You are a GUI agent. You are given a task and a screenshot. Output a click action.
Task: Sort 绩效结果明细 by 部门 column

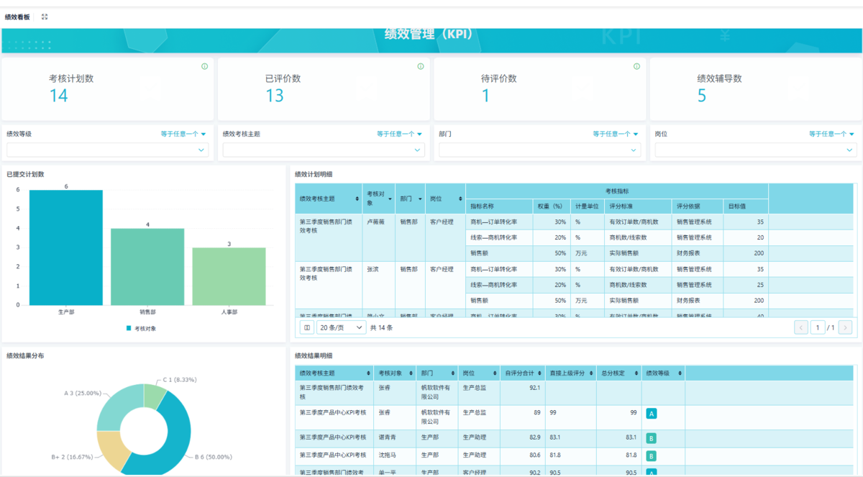452,373
